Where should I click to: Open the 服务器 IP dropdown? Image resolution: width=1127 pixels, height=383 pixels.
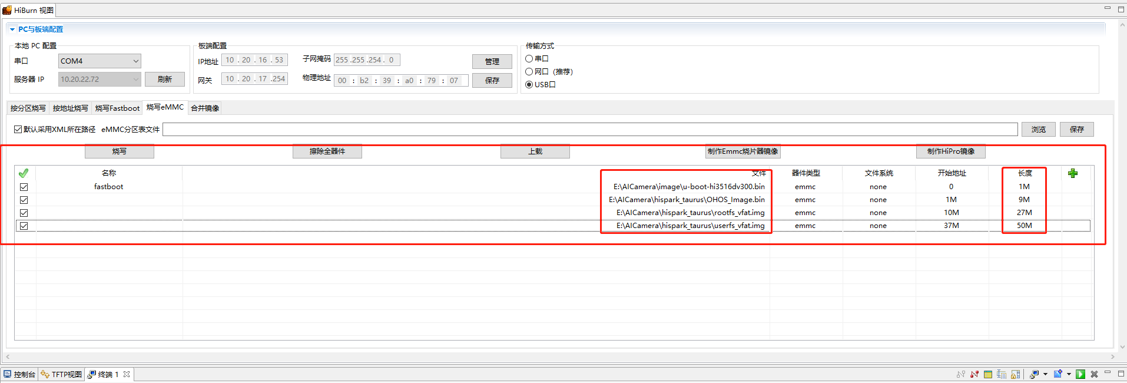point(100,79)
